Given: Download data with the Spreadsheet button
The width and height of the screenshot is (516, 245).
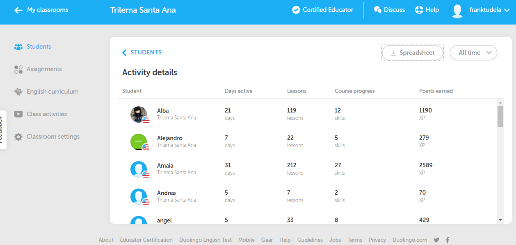Looking at the screenshot, I should click(412, 52).
